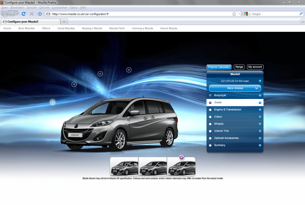305x205 pixels.
Task: Open the Chronik menu
Action: 44,8
